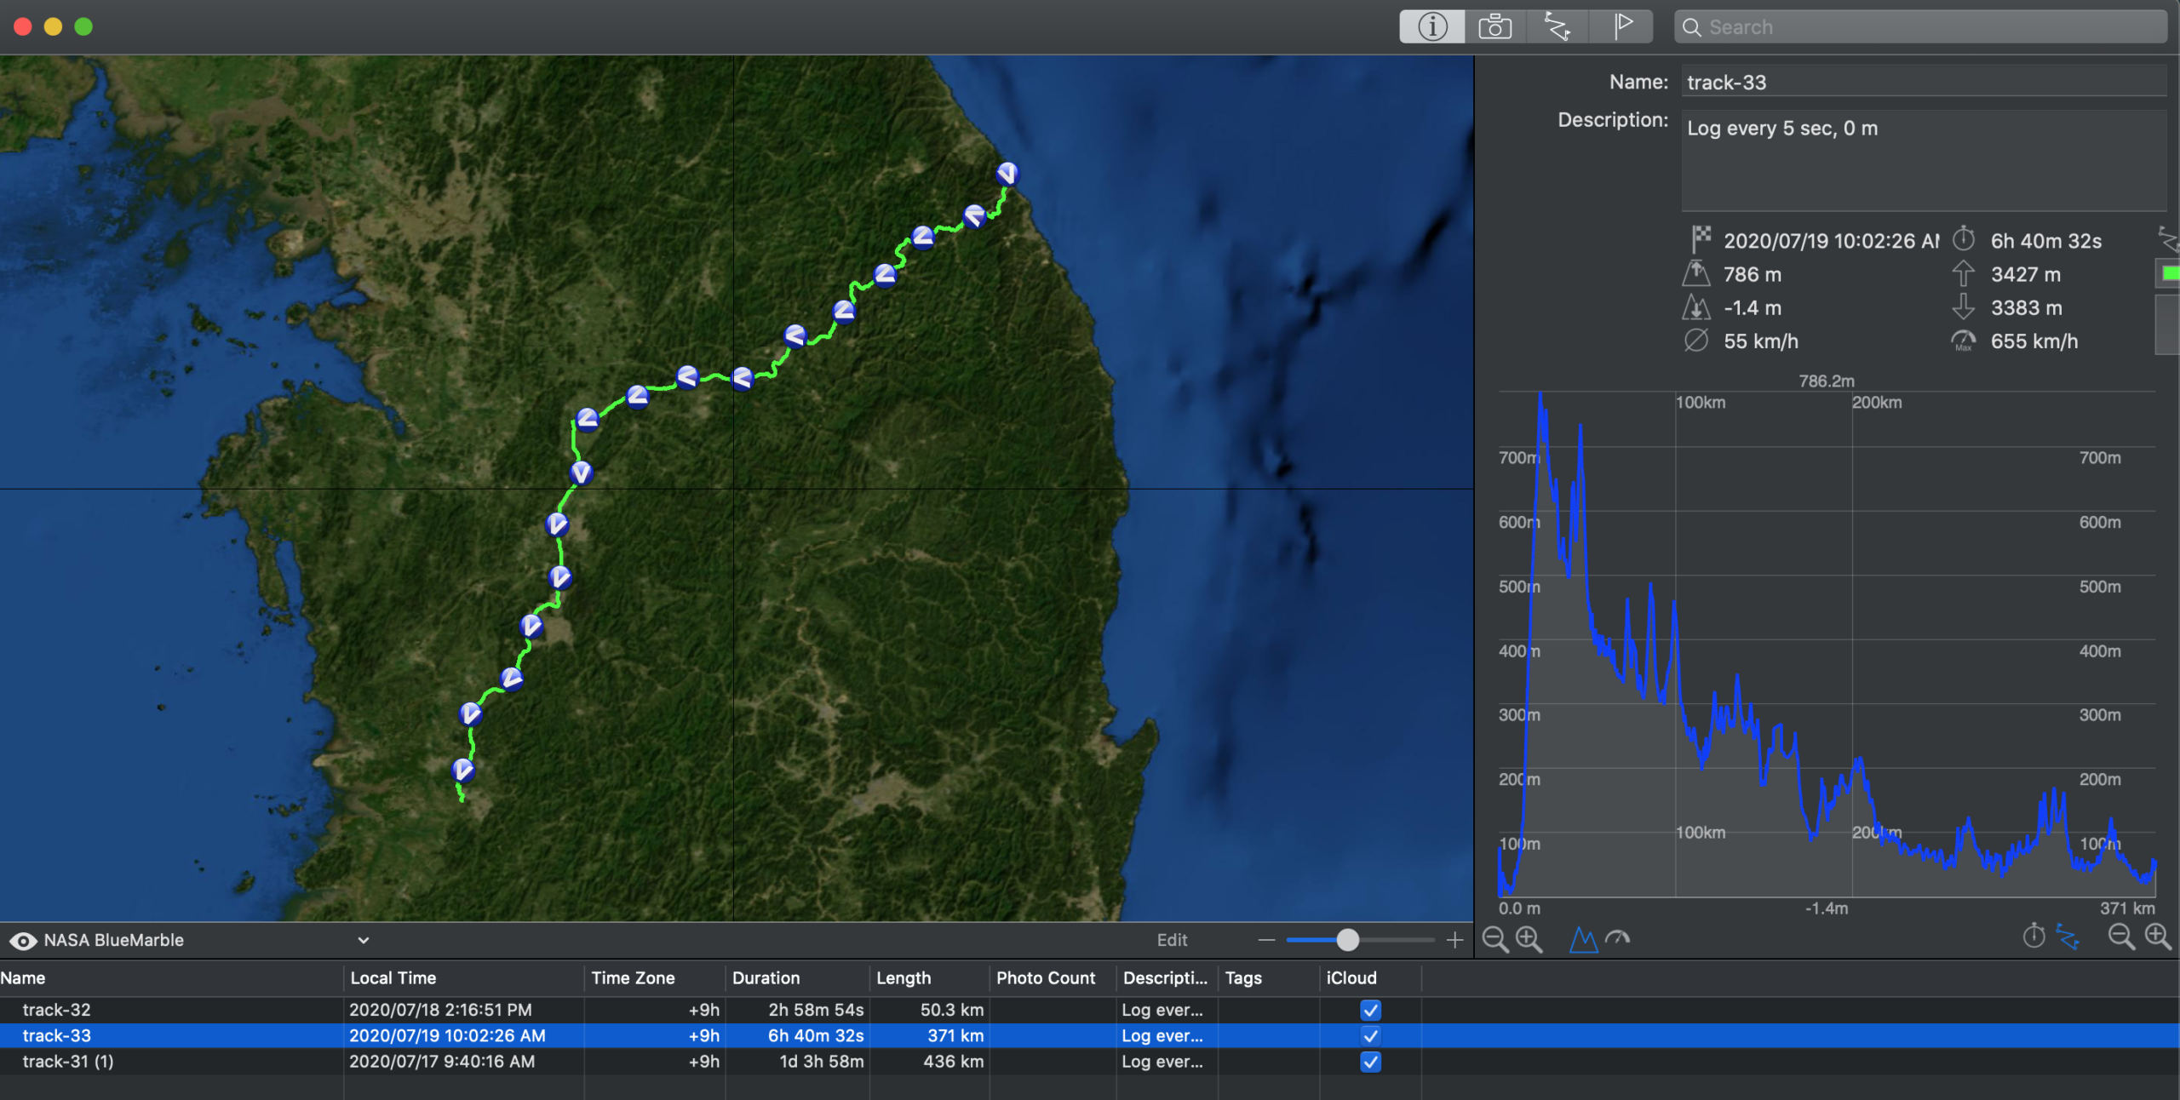Sort by Local Time column
This screenshot has height=1100, width=2180.
click(464, 978)
